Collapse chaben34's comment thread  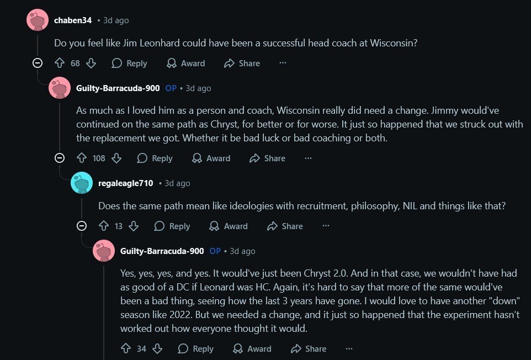(x=38, y=63)
